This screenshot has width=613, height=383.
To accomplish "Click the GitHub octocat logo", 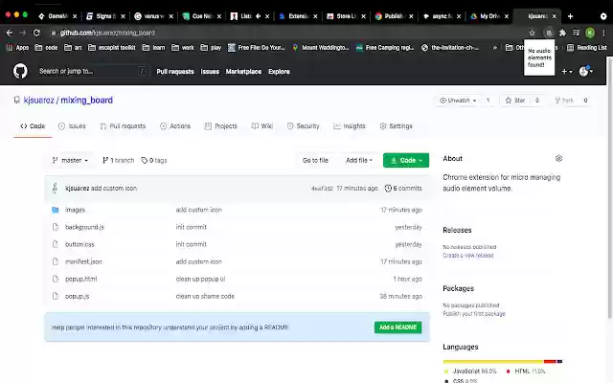I will [x=20, y=71].
